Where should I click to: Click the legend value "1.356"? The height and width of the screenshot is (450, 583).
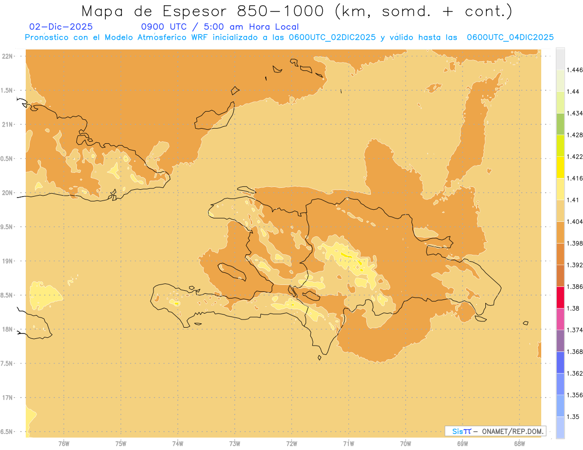pyautogui.click(x=575, y=395)
